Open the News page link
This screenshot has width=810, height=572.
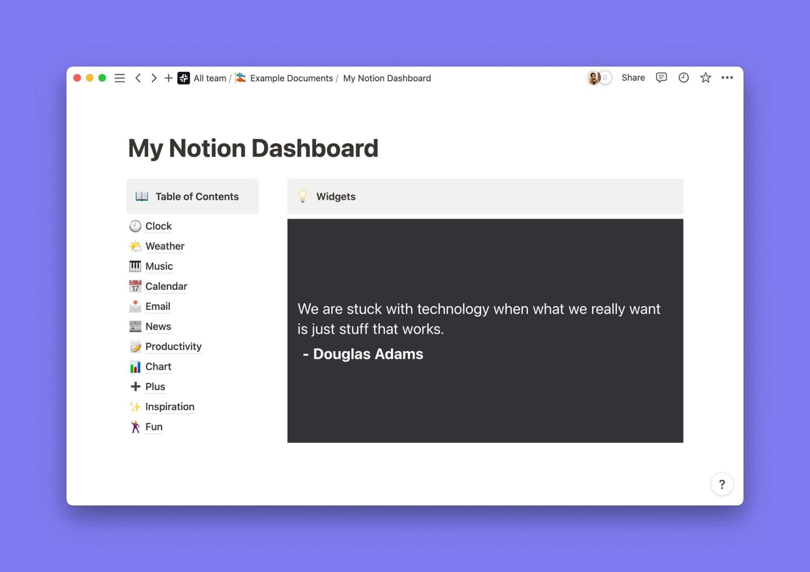pos(158,326)
